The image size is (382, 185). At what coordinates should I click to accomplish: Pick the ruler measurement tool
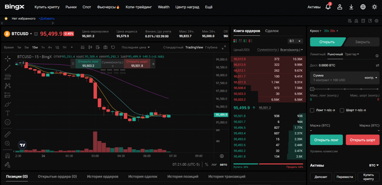pos(7,134)
